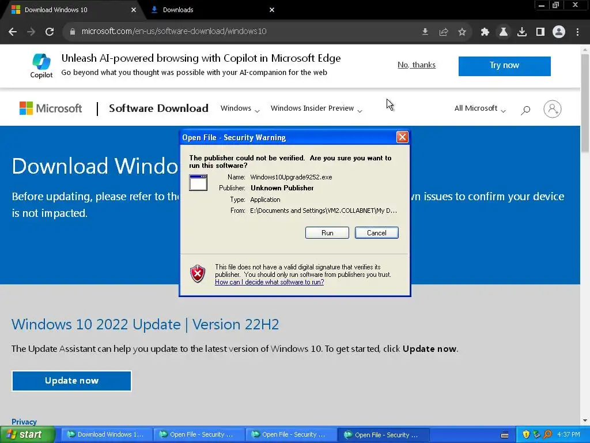Screen dimensions: 590x443
Task: Click the Microsoft logo
Action: click(x=51, y=108)
